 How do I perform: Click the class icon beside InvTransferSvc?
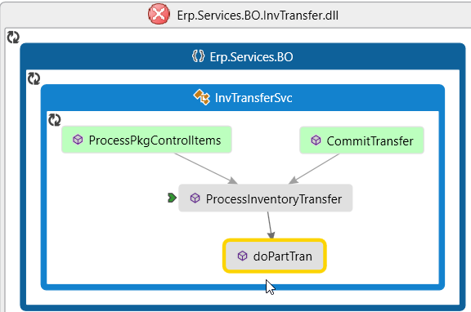[x=202, y=97]
